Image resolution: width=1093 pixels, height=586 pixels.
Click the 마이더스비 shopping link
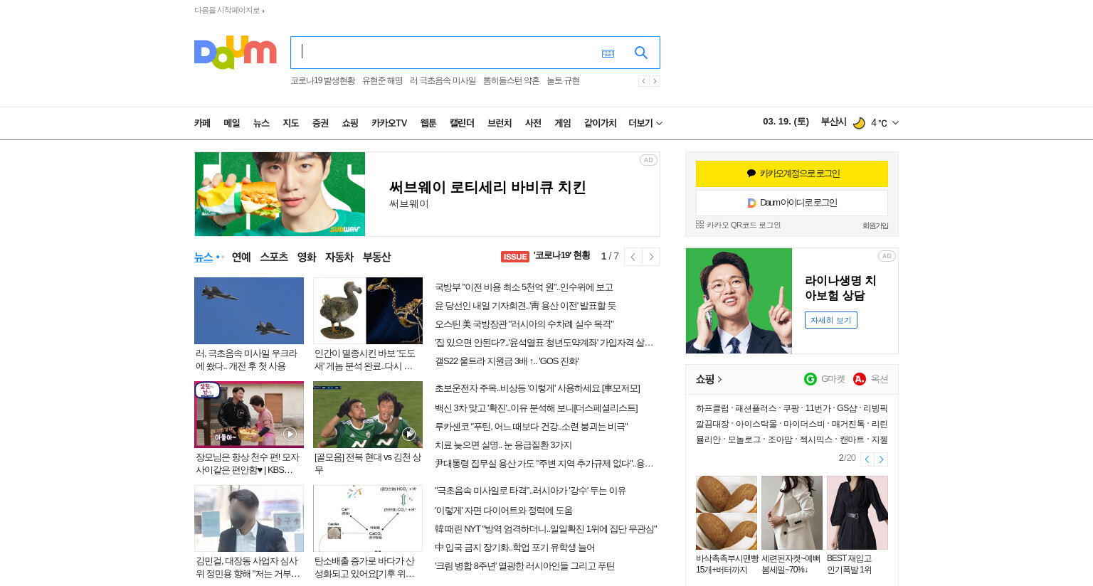pos(803,425)
